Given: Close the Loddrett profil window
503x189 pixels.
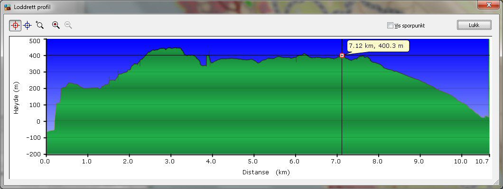Looking at the screenshot, I should pyautogui.click(x=489, y=5).
